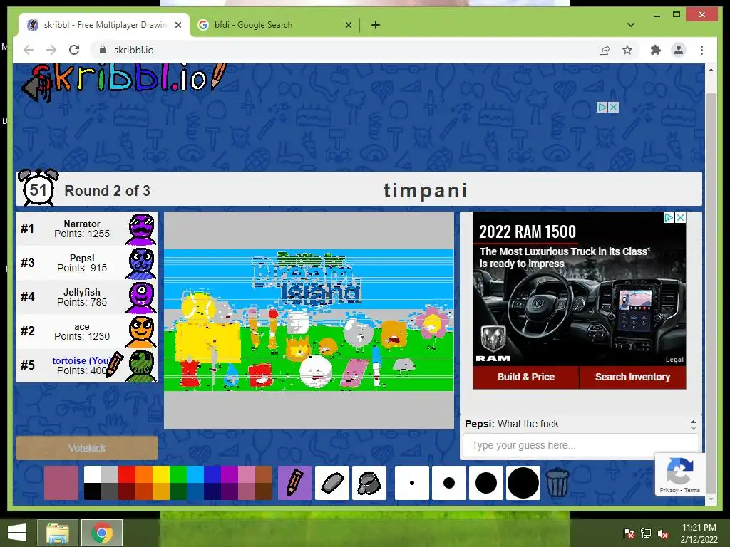Screen dimensions: 730x547
Task: Select the Jellyfish player row
Action: coord(87,297)
